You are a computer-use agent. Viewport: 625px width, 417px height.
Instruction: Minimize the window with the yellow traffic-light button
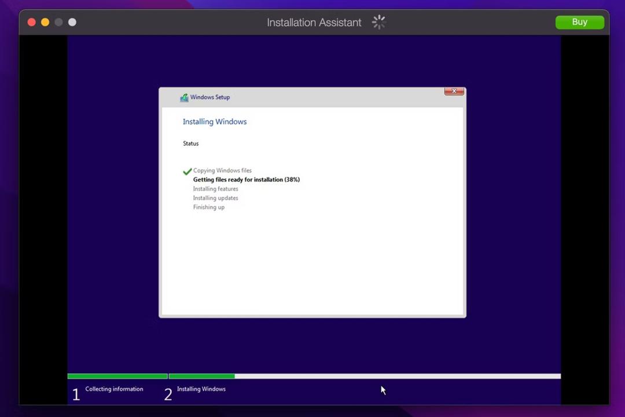tap(45, 22)
